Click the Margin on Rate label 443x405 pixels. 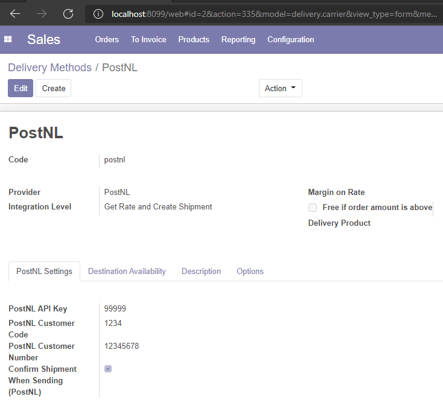tap(336, 192)
